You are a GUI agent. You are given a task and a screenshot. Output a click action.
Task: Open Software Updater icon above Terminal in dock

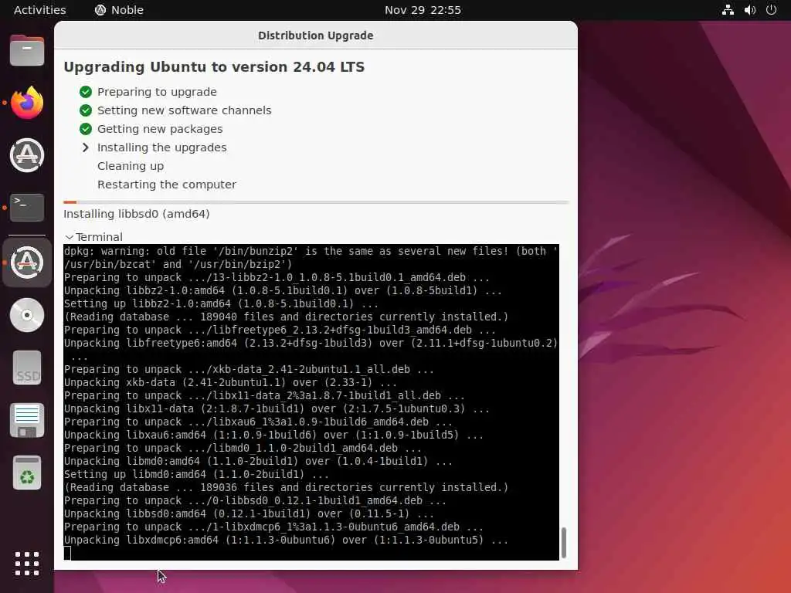[27, 155]
